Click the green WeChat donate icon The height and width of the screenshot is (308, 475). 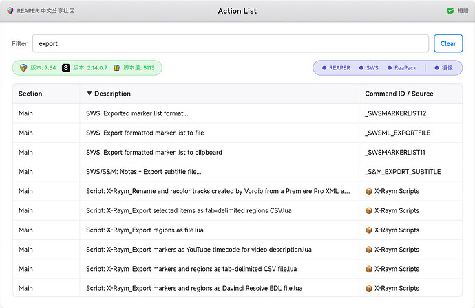pos(450,11)
